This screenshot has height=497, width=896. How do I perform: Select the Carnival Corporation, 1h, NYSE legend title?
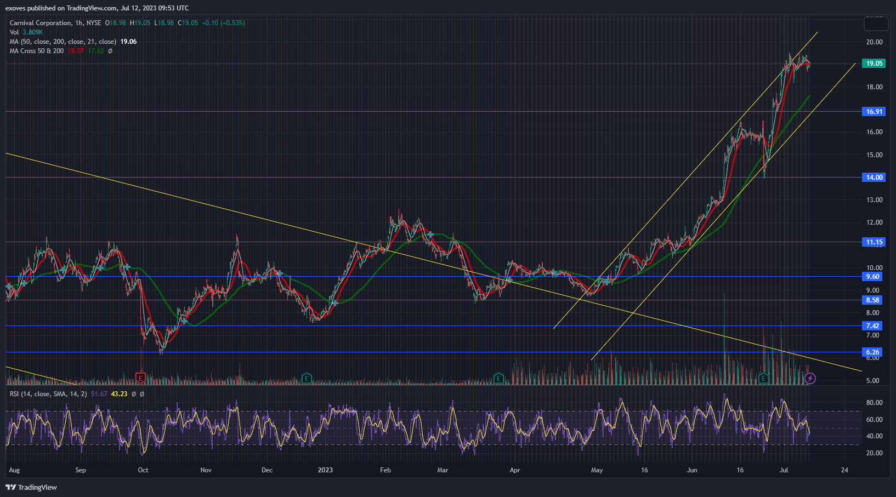click(x=55, y=23)
